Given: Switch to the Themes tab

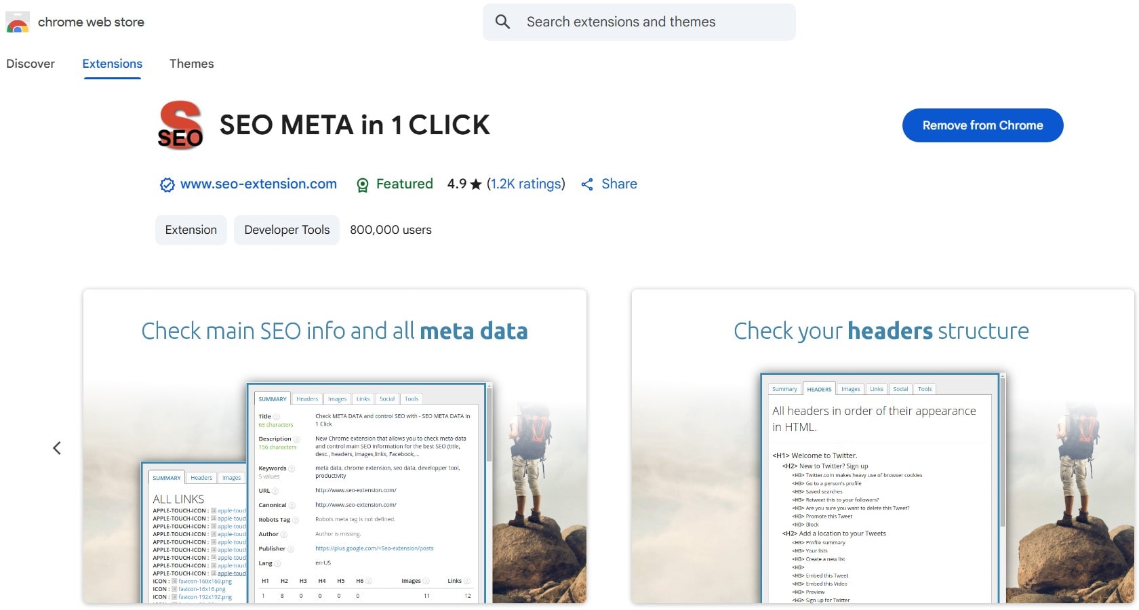Looking at the screenshot, I should click(x=191, y=63).
